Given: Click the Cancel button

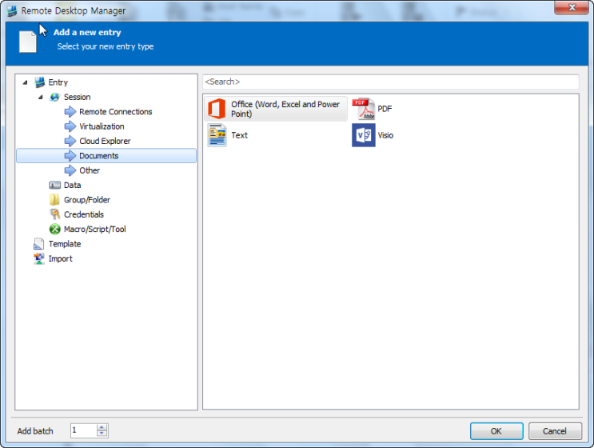Looking at the screenshot, I should tap(555, 431).
